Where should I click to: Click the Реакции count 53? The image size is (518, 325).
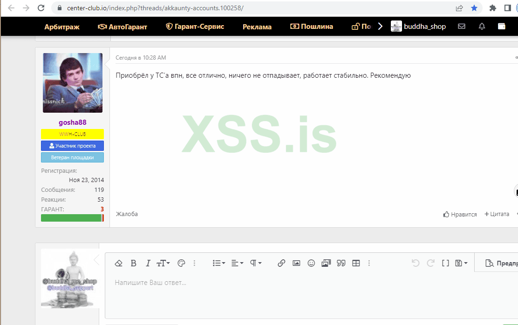coord(101,200)
